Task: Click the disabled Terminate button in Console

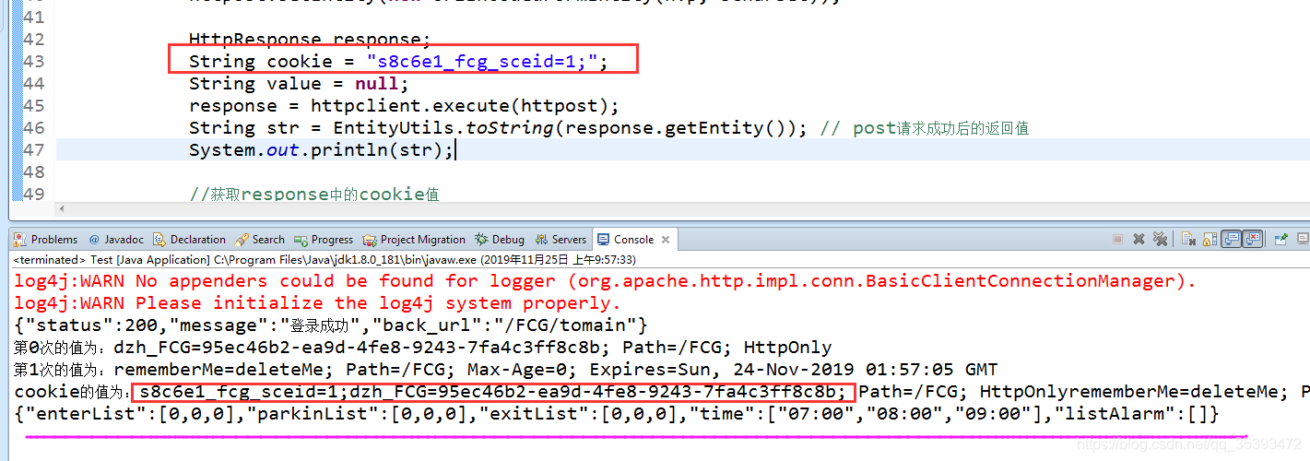Action: coord(1117,239)
